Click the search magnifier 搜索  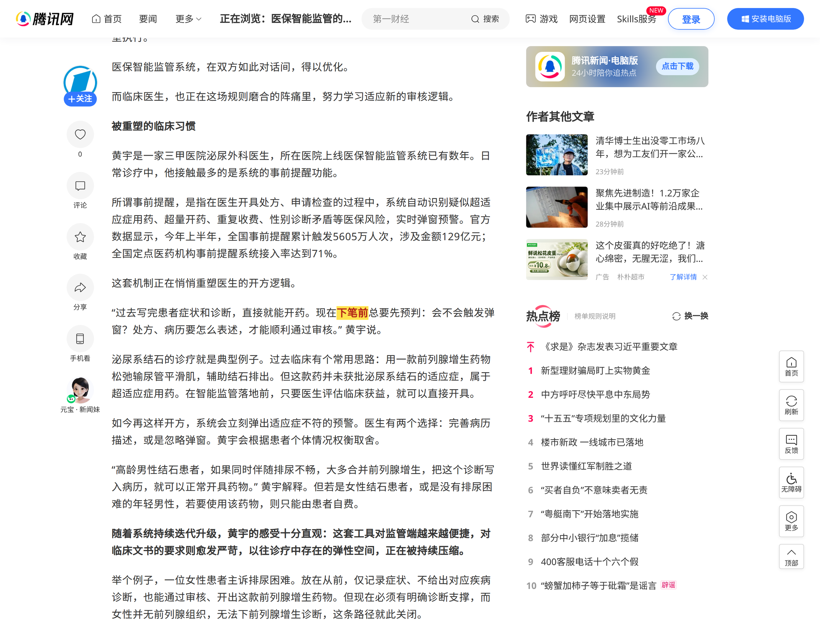point(485,19)
